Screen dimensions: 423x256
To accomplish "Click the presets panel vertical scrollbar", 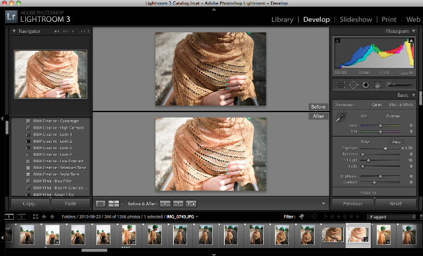I will (x=7, y=127).
